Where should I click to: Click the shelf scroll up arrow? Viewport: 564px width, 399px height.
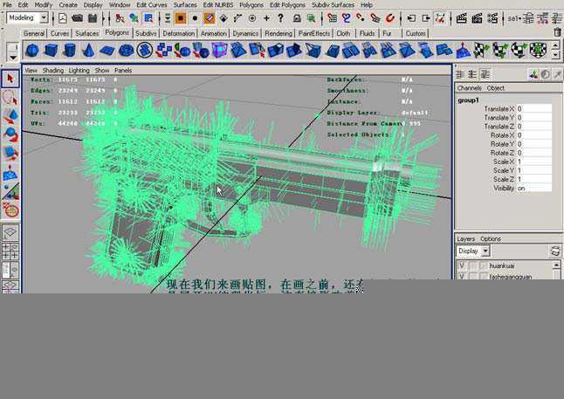coord(555,45)
